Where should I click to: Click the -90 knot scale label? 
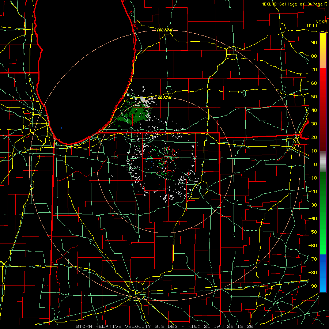tap(313, 286)
